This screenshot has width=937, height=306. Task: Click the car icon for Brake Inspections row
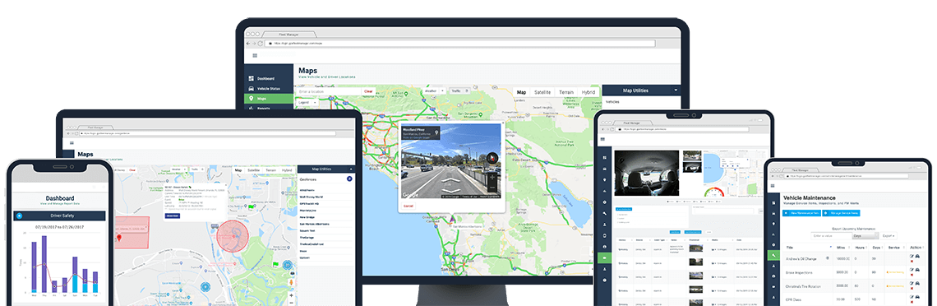coord(917,270)
